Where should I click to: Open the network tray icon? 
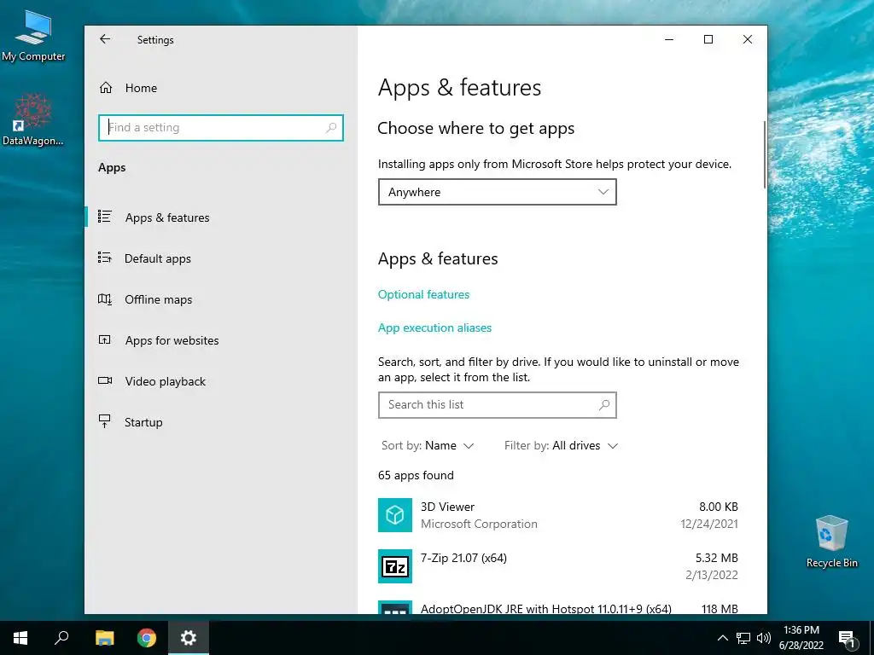[x=743, y=638]
